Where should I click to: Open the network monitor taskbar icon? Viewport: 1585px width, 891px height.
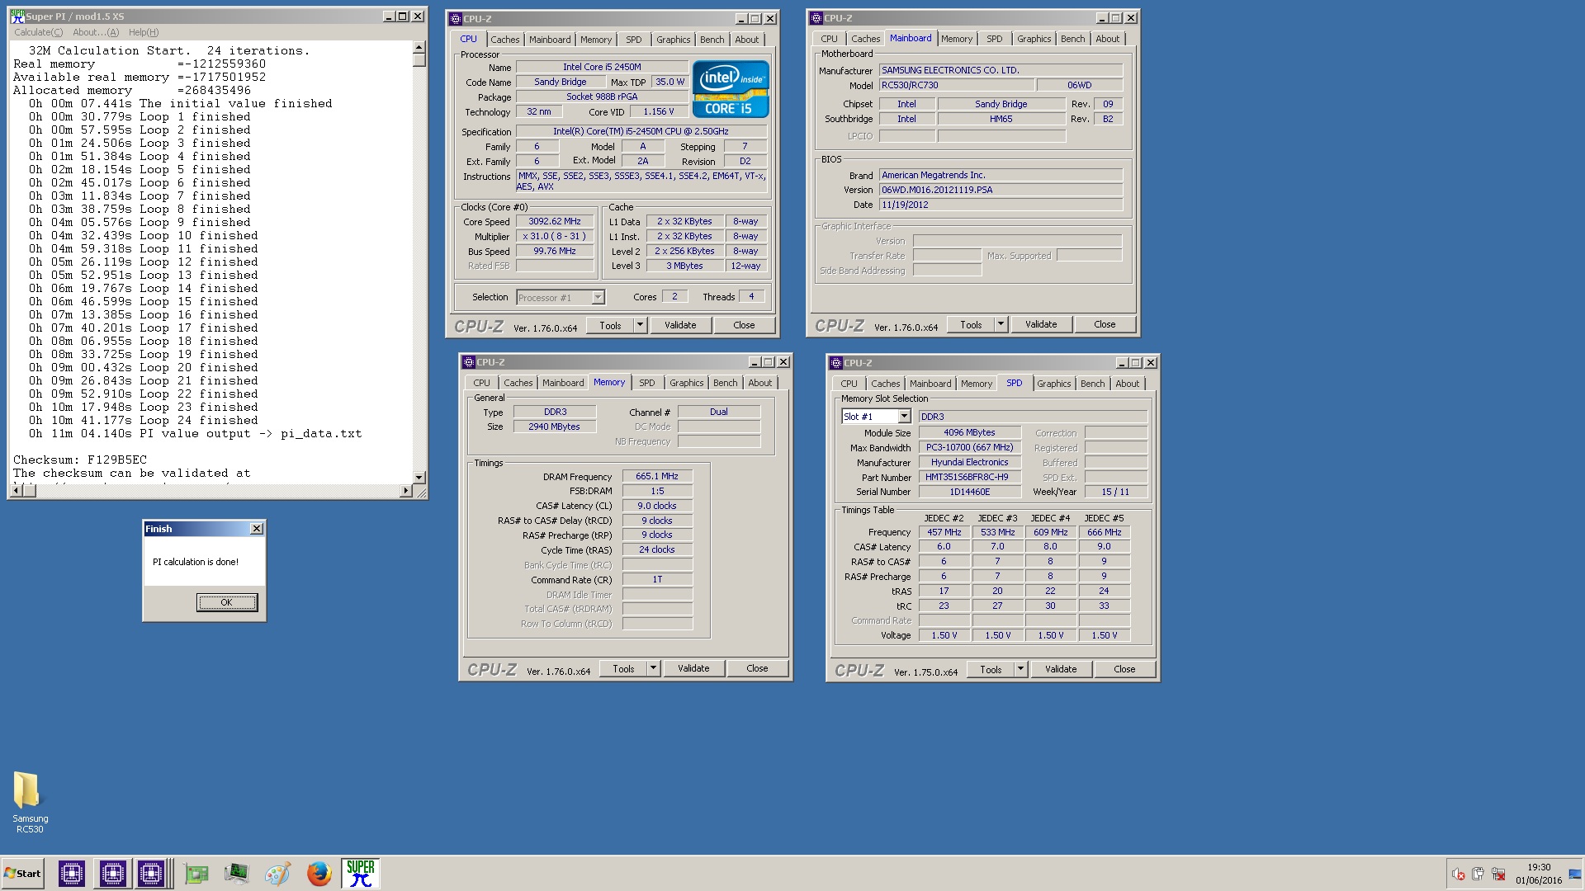236,873
